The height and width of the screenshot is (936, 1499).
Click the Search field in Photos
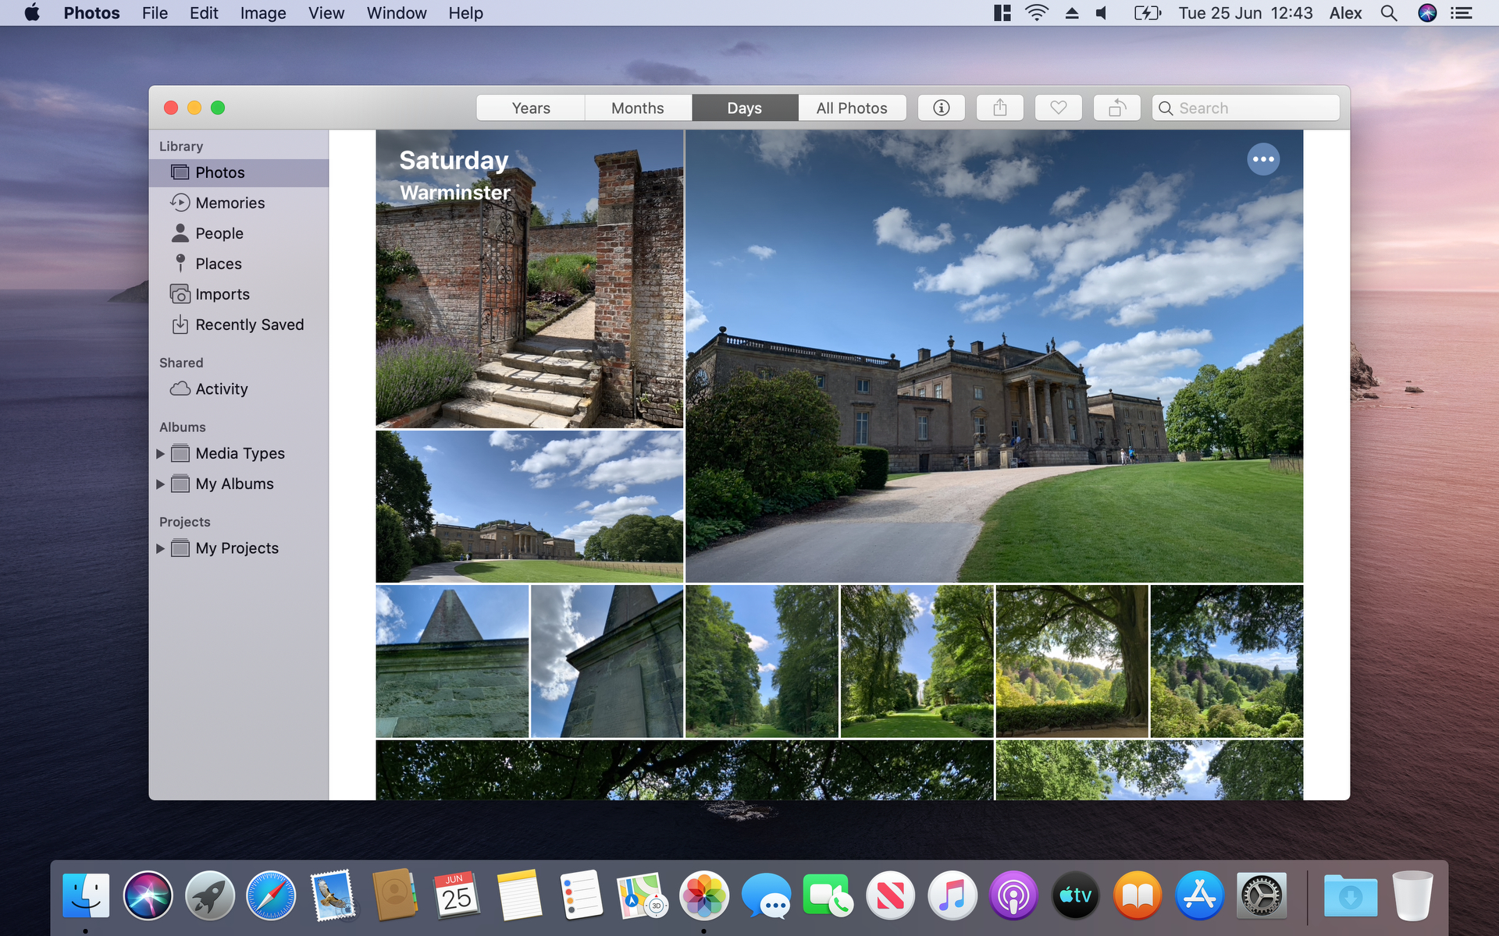(x=1246, y=108)
